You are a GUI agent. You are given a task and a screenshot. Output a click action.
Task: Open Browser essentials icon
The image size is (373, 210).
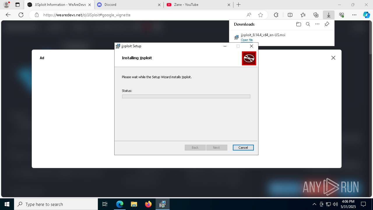pyautogui.click(x=342, y=15)
